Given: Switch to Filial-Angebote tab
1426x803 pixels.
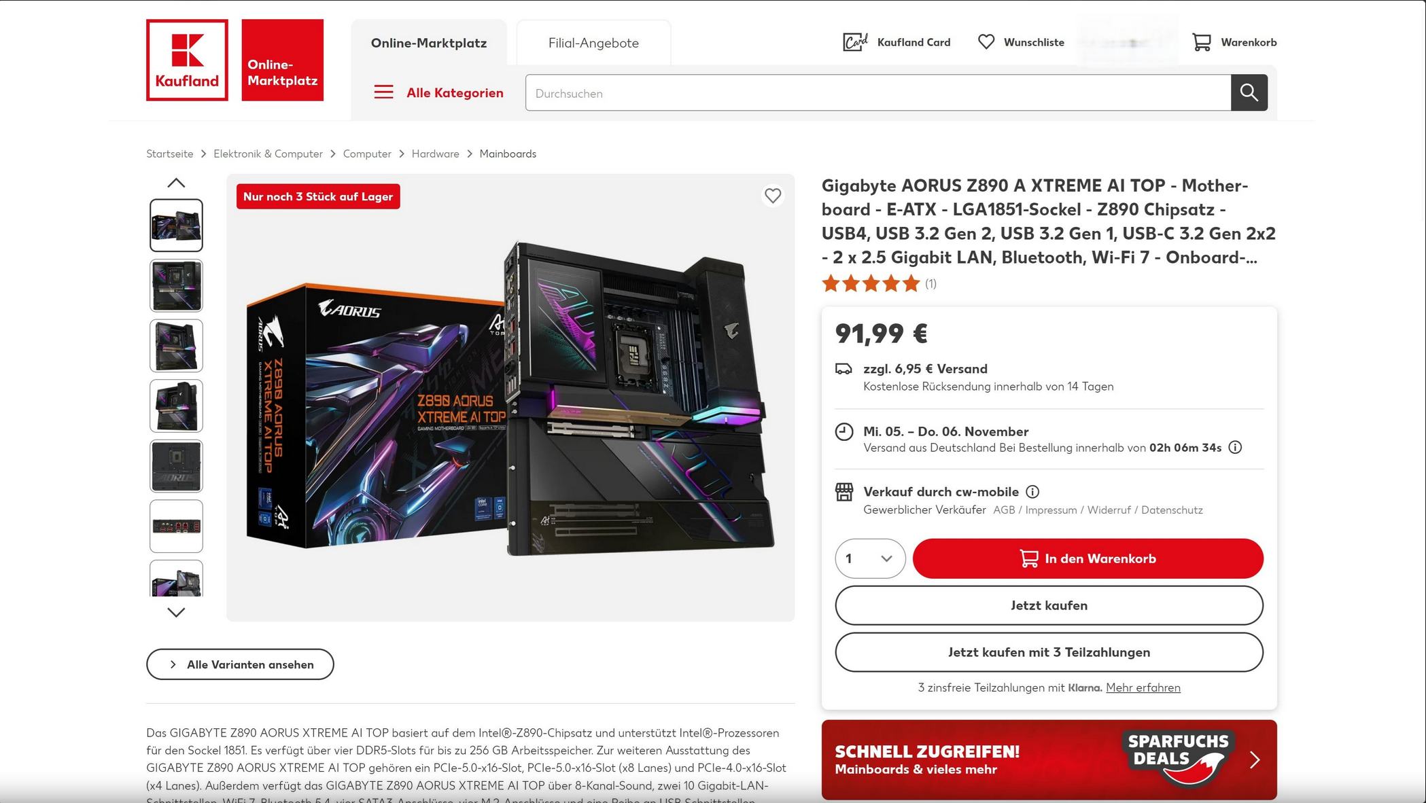Looking at the screenshot, I should (593, 43).
